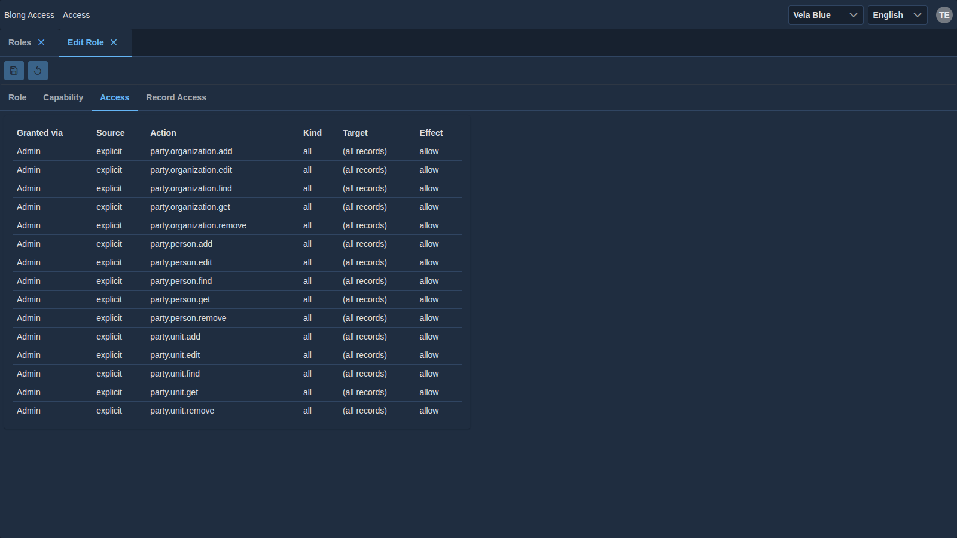
Task: Select the party.person.edit action
Action: coord(181,262)
